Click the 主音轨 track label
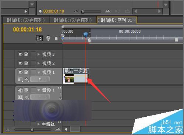The height and width of the screenshot is (135, 184). click(48, 124)
